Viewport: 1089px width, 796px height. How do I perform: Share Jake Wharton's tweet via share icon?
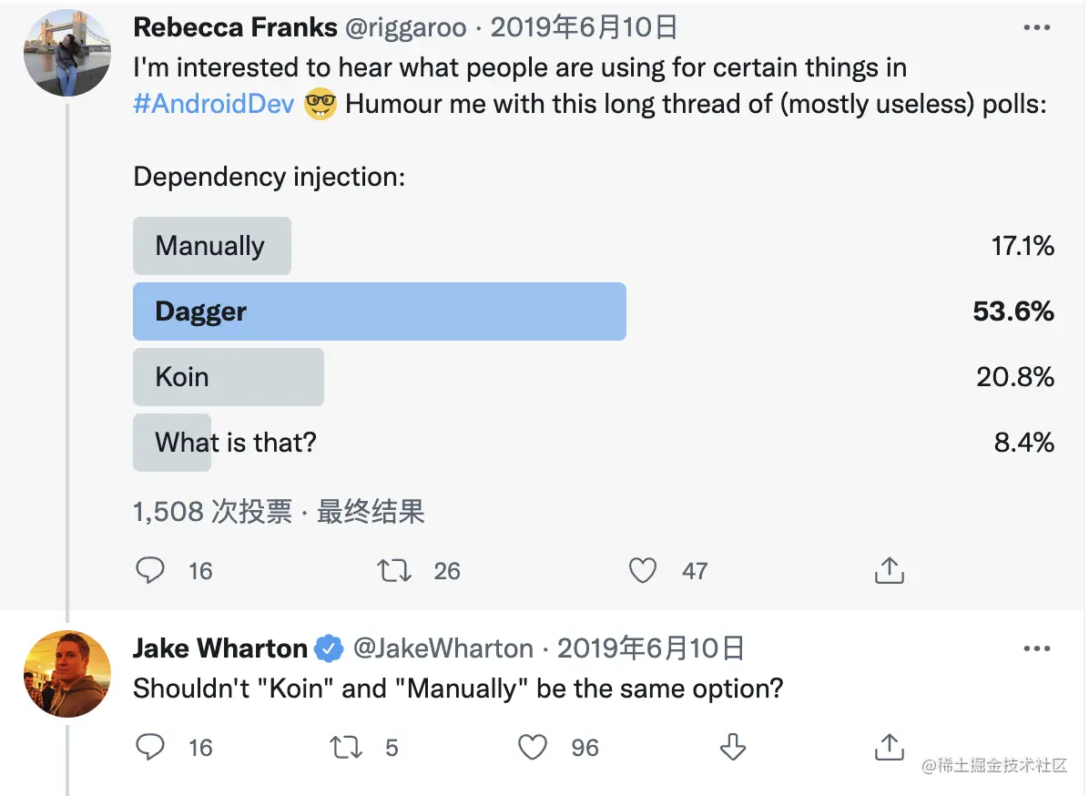[x=889, y=747]
